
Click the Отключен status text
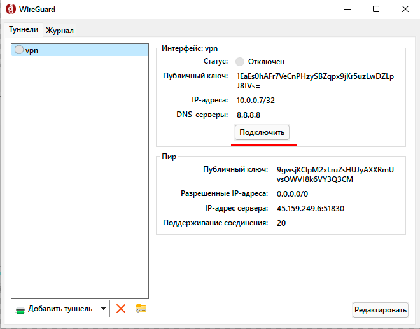pos(266,62)
